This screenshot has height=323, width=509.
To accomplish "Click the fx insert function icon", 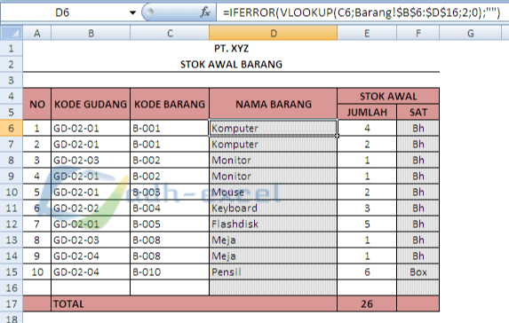I will click(x=205, y=12).
